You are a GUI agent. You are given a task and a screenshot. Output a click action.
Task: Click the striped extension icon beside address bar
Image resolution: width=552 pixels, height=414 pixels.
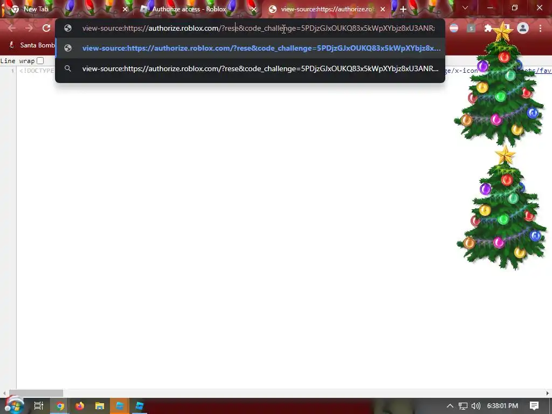454,28
